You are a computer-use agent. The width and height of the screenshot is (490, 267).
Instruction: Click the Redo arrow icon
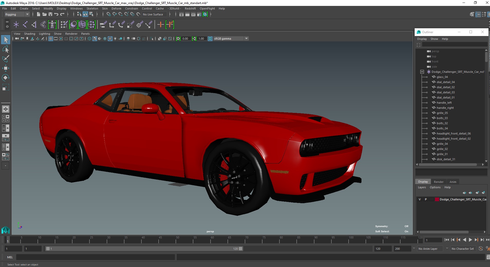point(62,14)
